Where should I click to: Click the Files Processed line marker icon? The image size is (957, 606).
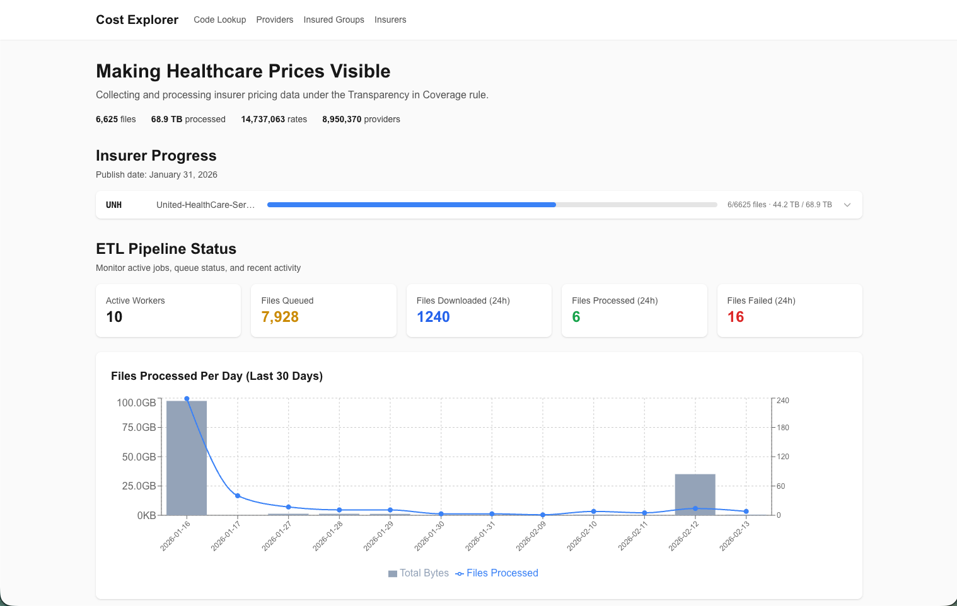tap(460, 573)
